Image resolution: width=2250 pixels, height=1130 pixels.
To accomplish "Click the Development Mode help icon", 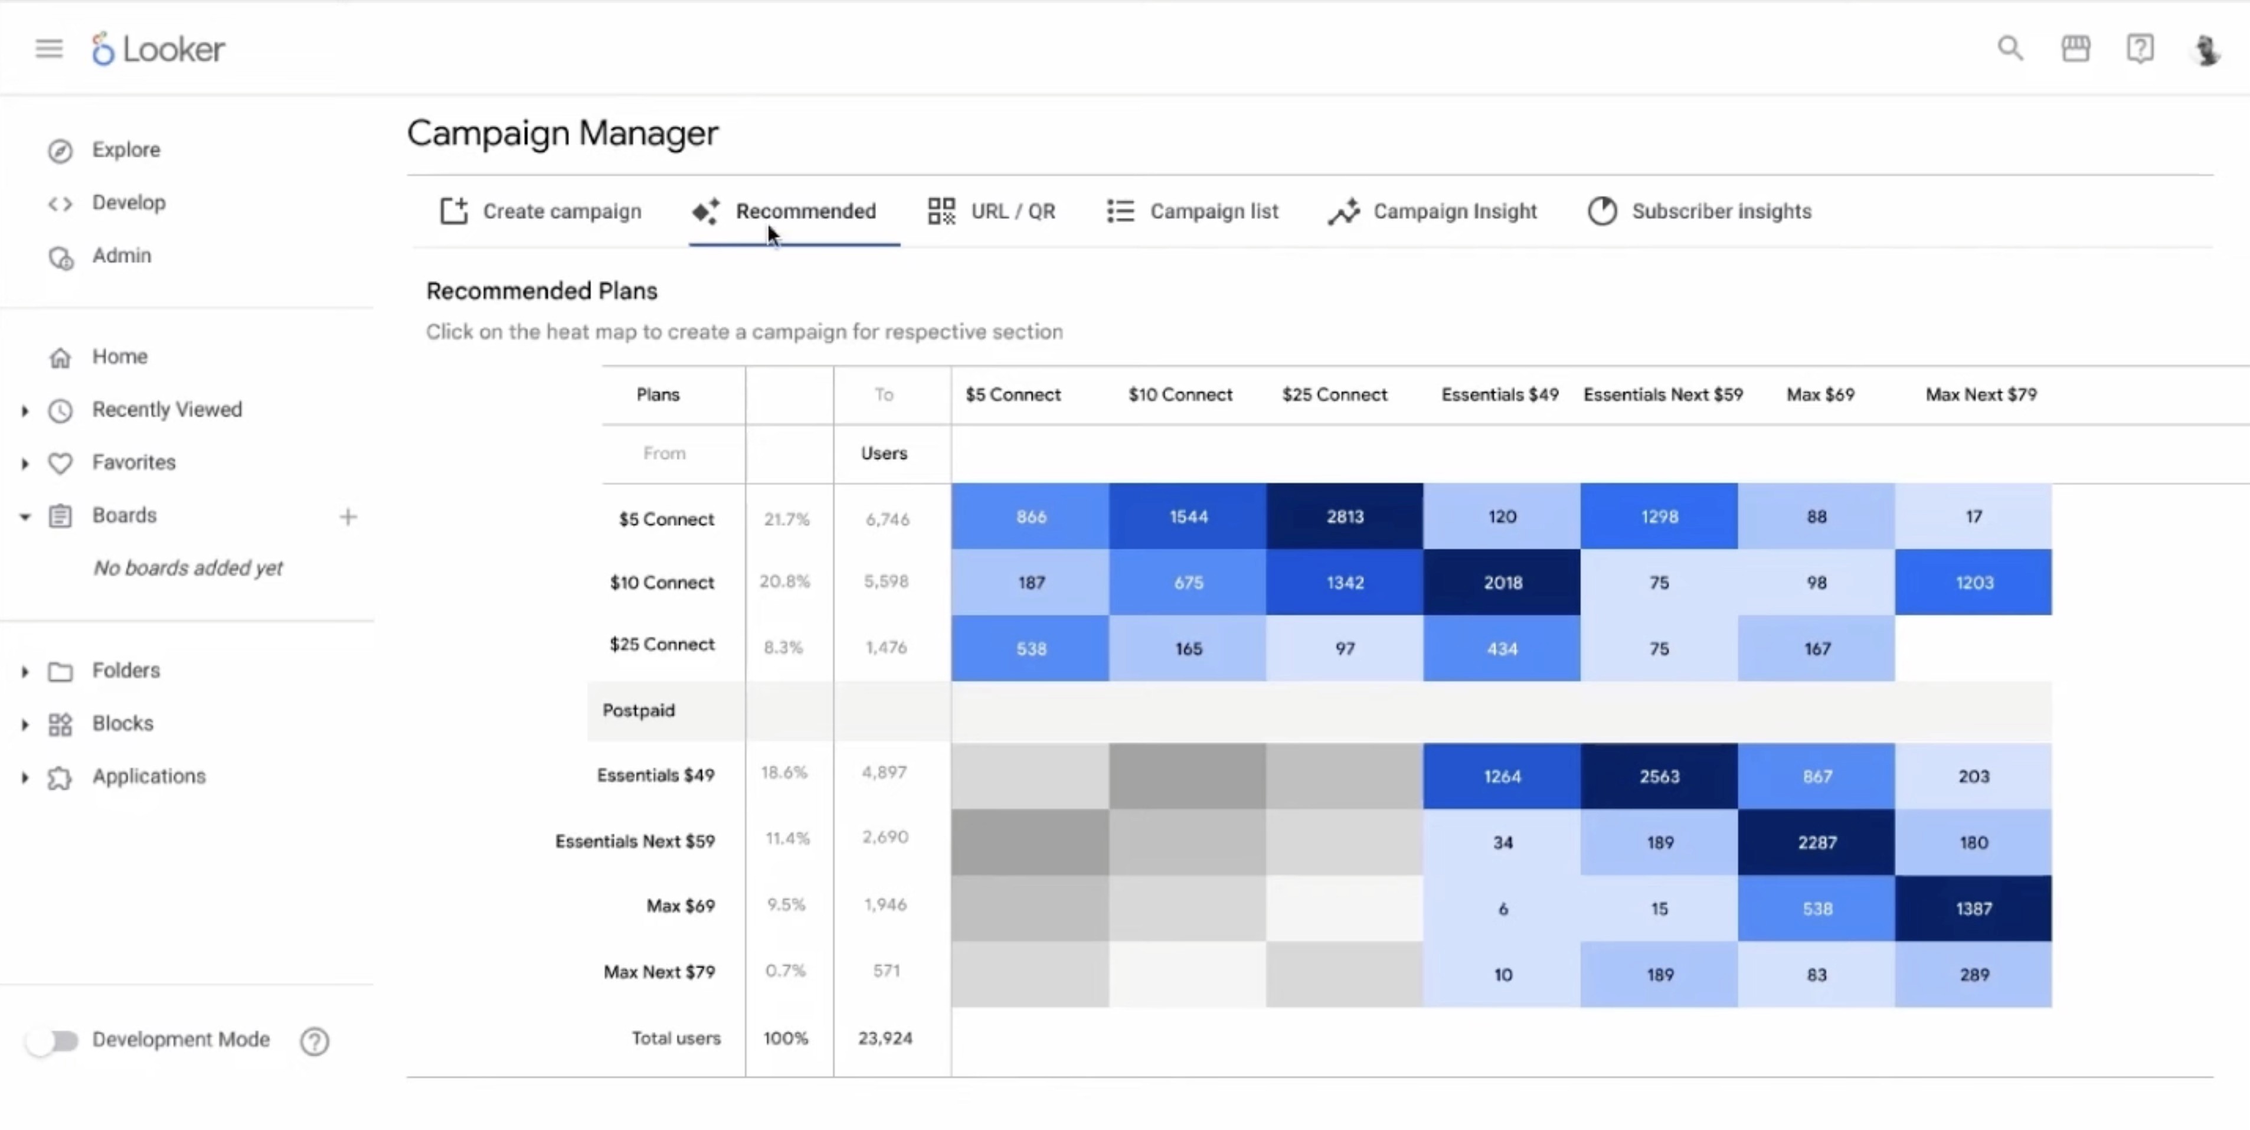I will tap(315, 1041).
